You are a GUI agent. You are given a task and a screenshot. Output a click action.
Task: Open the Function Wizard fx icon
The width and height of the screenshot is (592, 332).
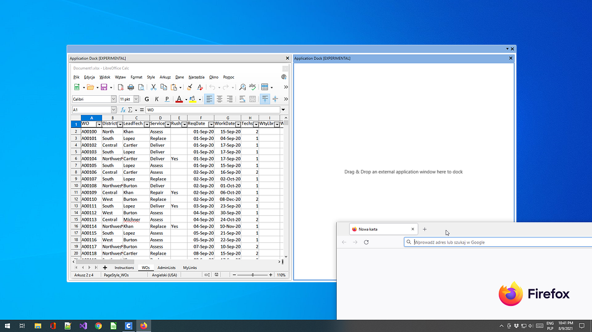pos(123,110)
